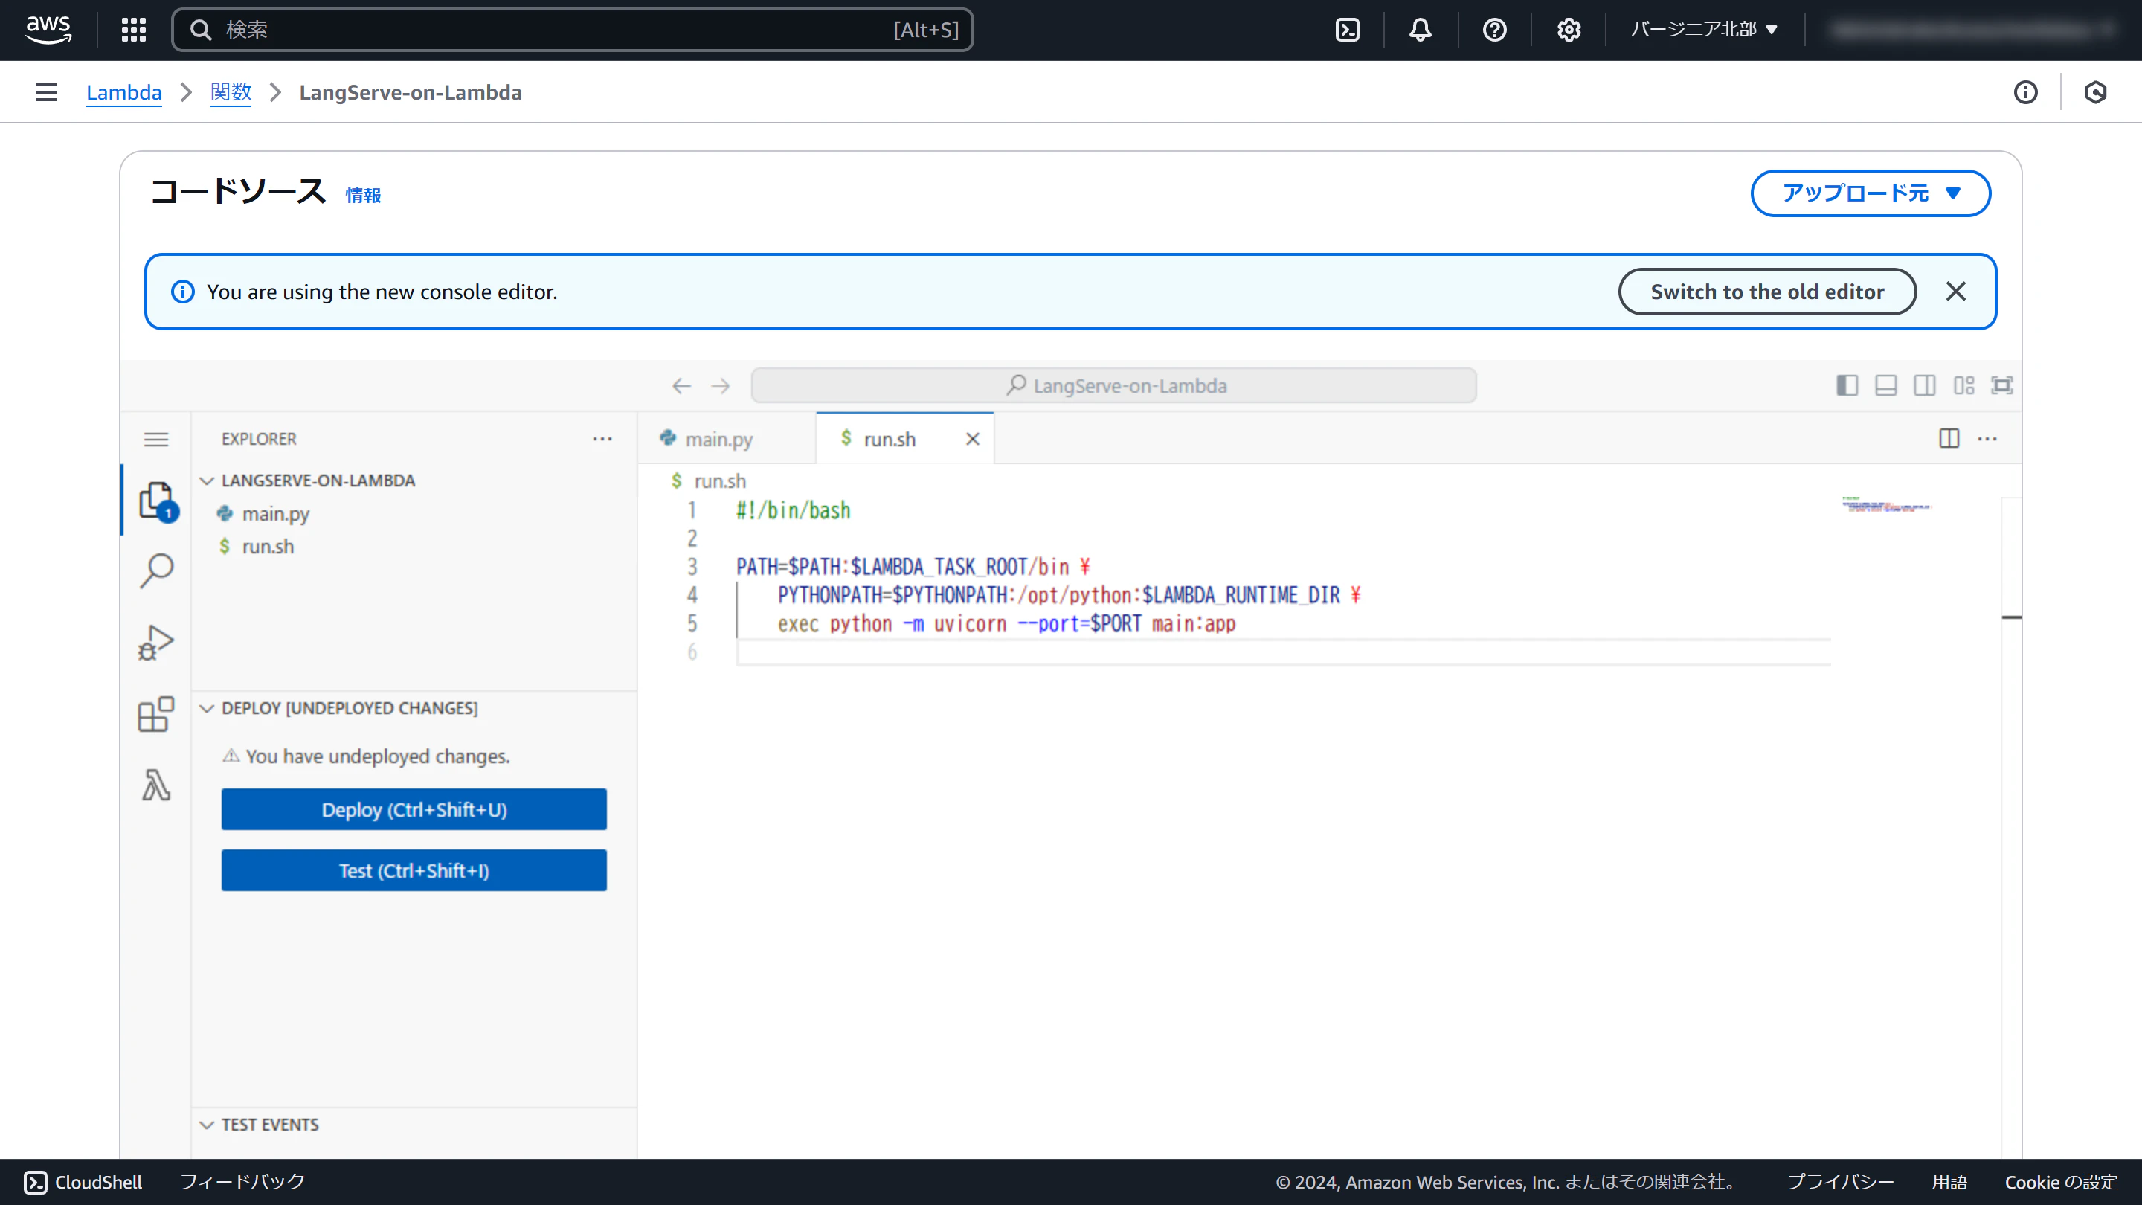The height and width of the screenshot is (1205, 2142).
Task: Toggle editor fullscreen icon
Action: (x=2002, y=385)
